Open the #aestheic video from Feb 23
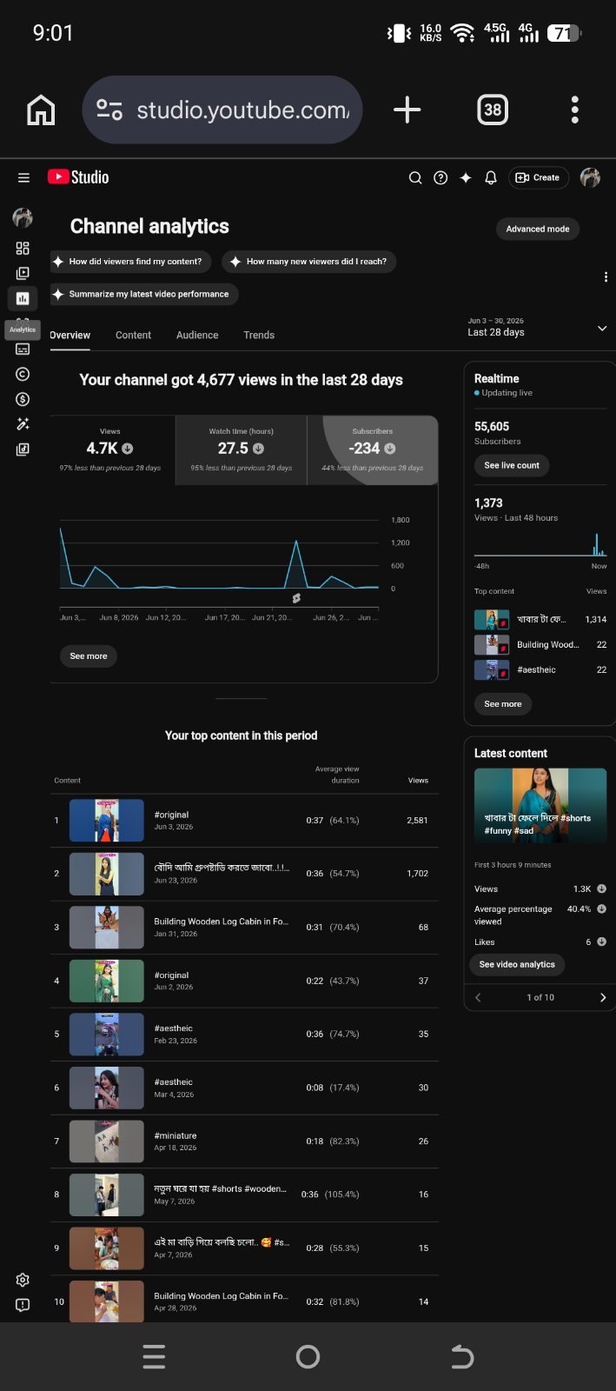The image size is (616, 1391). [174, 1028]
